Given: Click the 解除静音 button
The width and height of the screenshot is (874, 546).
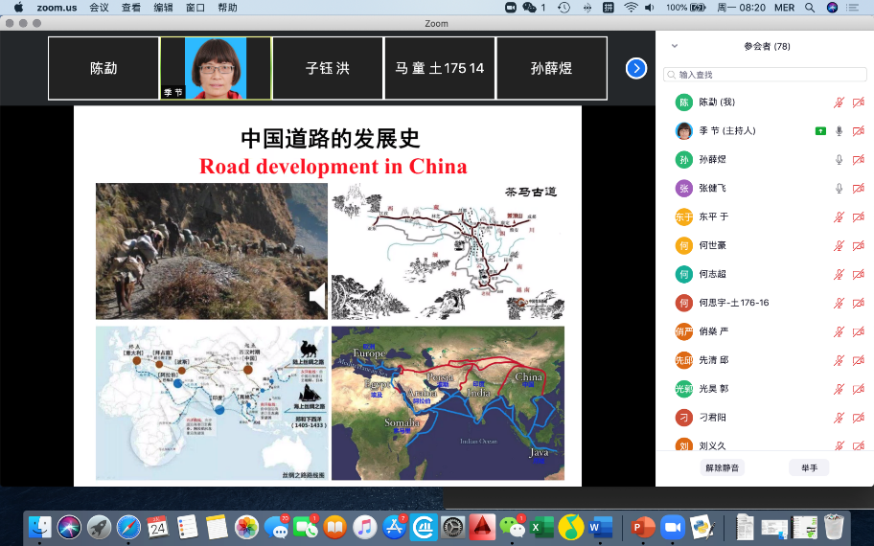Looking at the screenshot, I should [x=724, y=468].
